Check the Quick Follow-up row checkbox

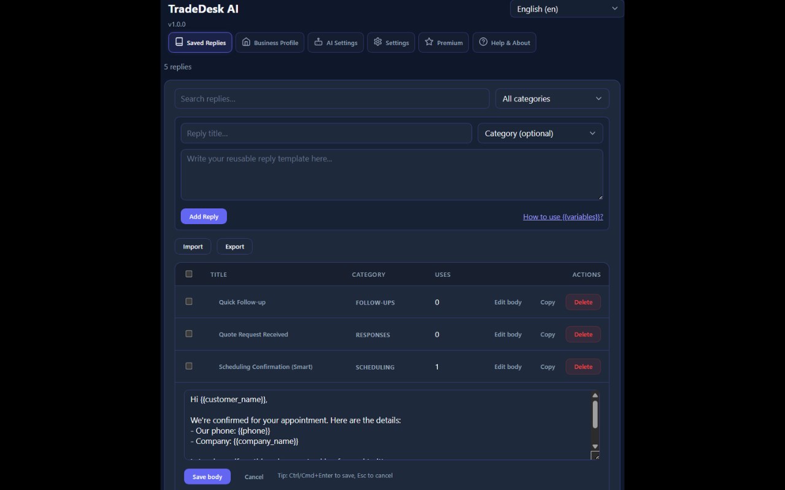[189, 301]
